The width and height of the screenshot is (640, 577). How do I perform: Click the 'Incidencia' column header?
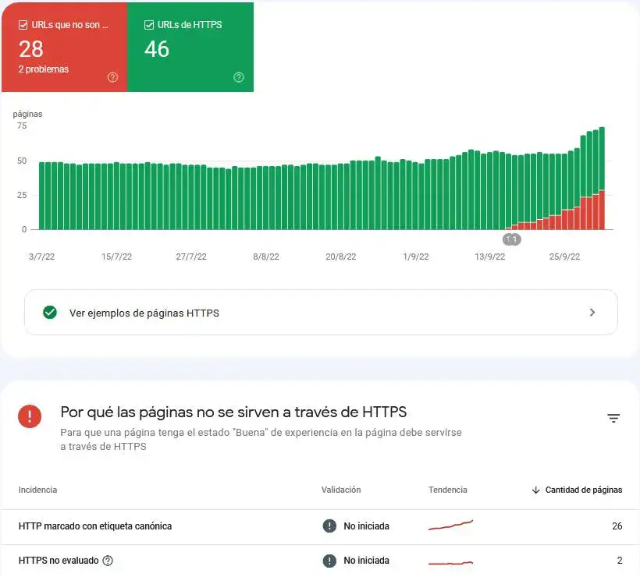37,490
